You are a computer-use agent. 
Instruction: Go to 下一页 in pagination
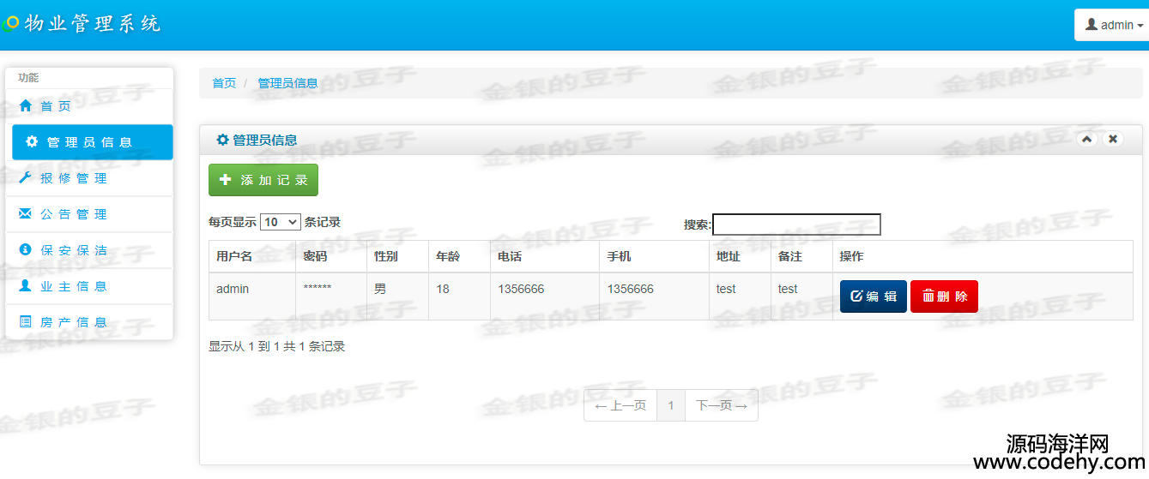coord(721,405)
